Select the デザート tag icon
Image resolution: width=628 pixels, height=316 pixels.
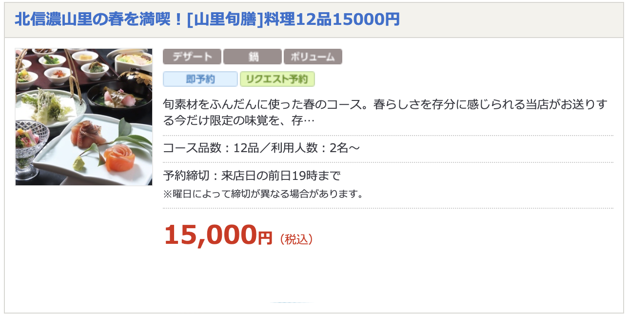[192, 57]
